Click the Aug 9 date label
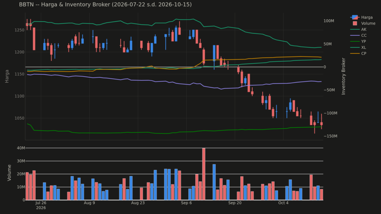 [89, 203]
